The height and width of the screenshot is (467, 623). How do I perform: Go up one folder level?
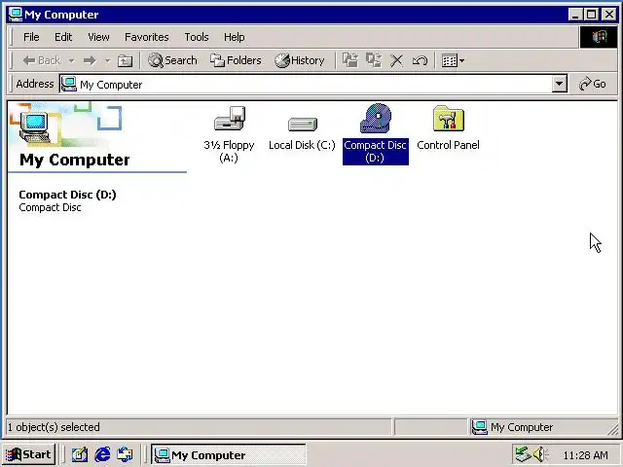[126, 60]
